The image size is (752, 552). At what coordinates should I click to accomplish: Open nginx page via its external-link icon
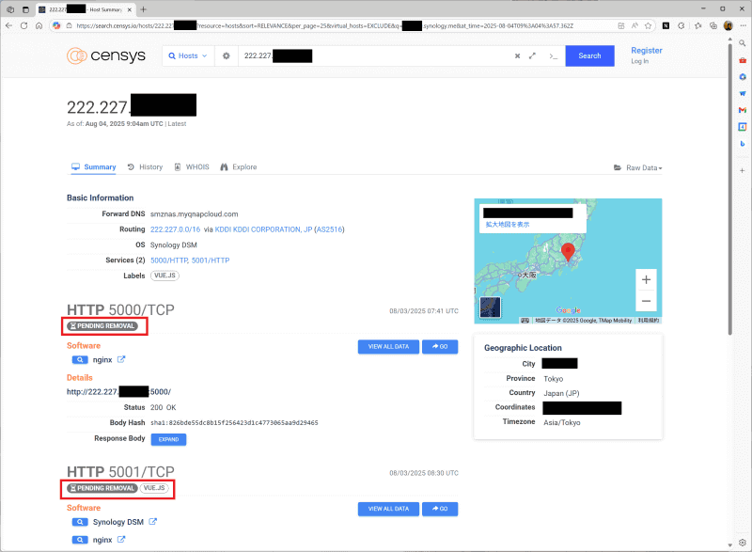(x=123, y=358)
